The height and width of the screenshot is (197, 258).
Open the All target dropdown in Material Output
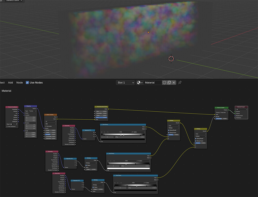point(241,109)
